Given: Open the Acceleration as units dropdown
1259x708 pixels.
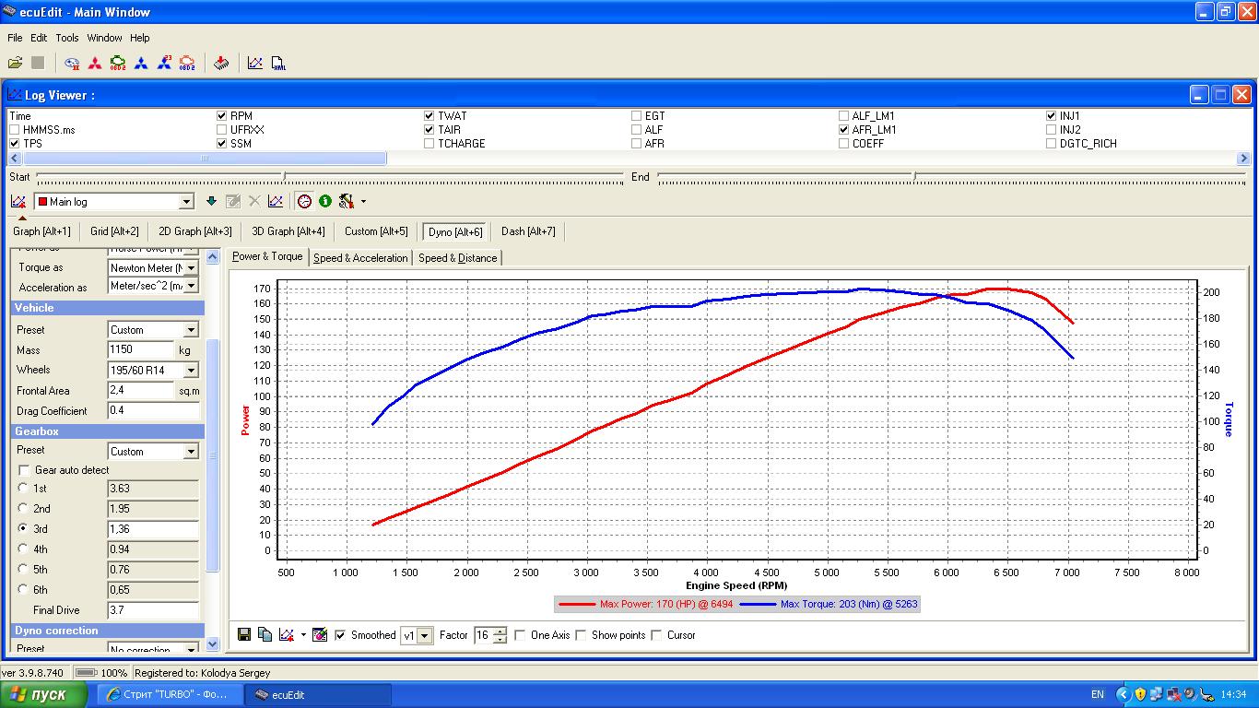Looking at the screenshot, I should tap(191, 287).
